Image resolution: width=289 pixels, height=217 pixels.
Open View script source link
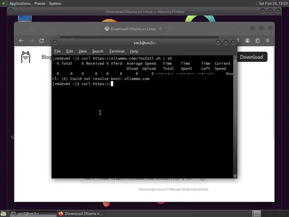click(x=152, y=189)
